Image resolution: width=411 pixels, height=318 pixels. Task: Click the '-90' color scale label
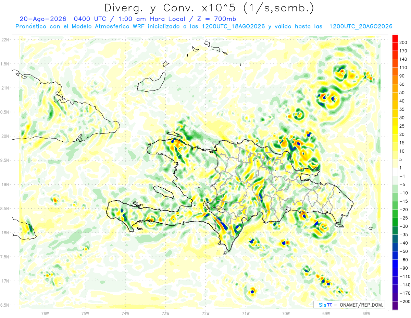(403, 268)
